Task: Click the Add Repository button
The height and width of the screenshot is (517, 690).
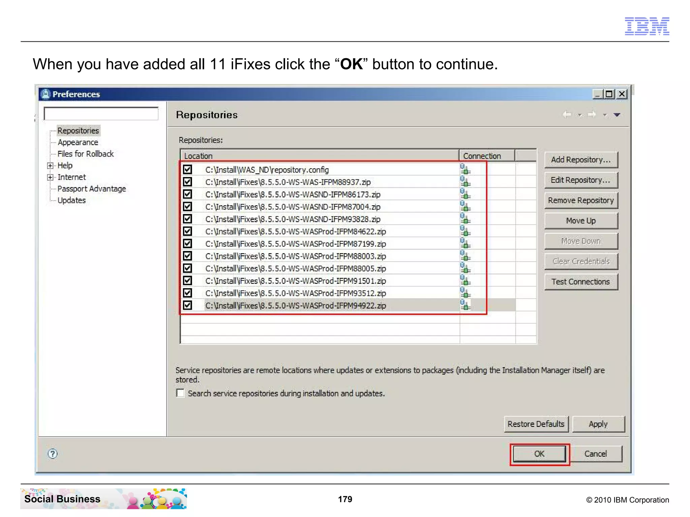Action: (x=581, y=160)
